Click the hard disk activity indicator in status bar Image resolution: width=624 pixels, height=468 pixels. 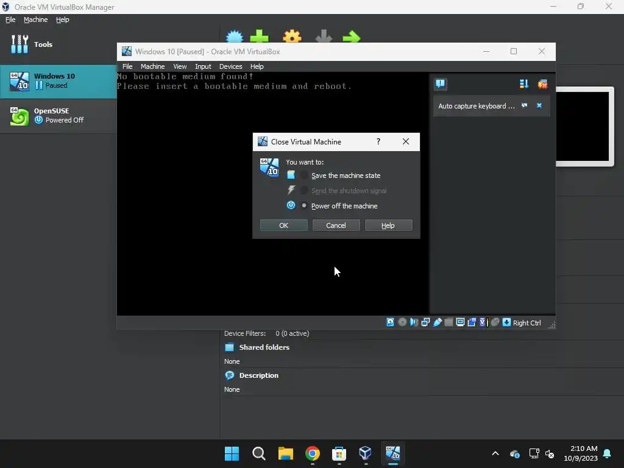(391, 322)
